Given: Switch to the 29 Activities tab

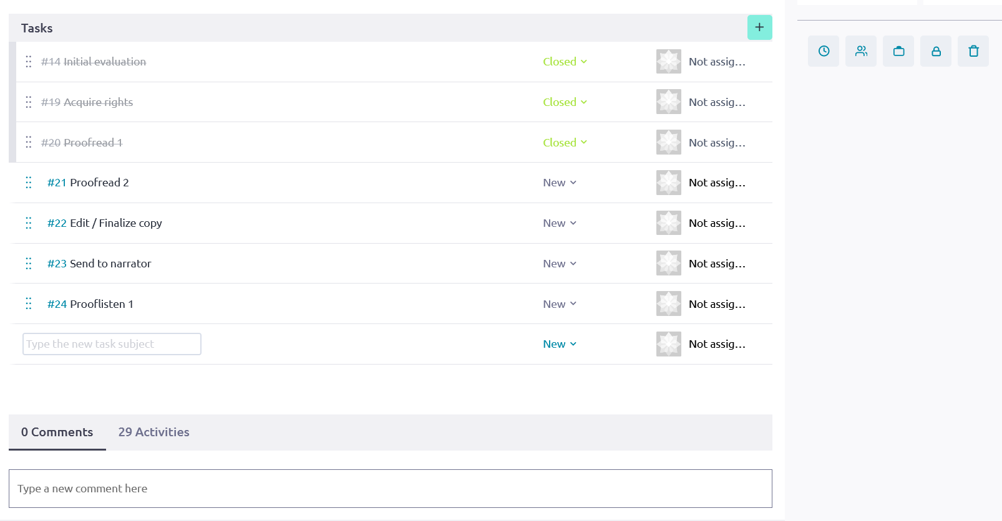Looking at the screenshot, I should [x=153, y=432].
